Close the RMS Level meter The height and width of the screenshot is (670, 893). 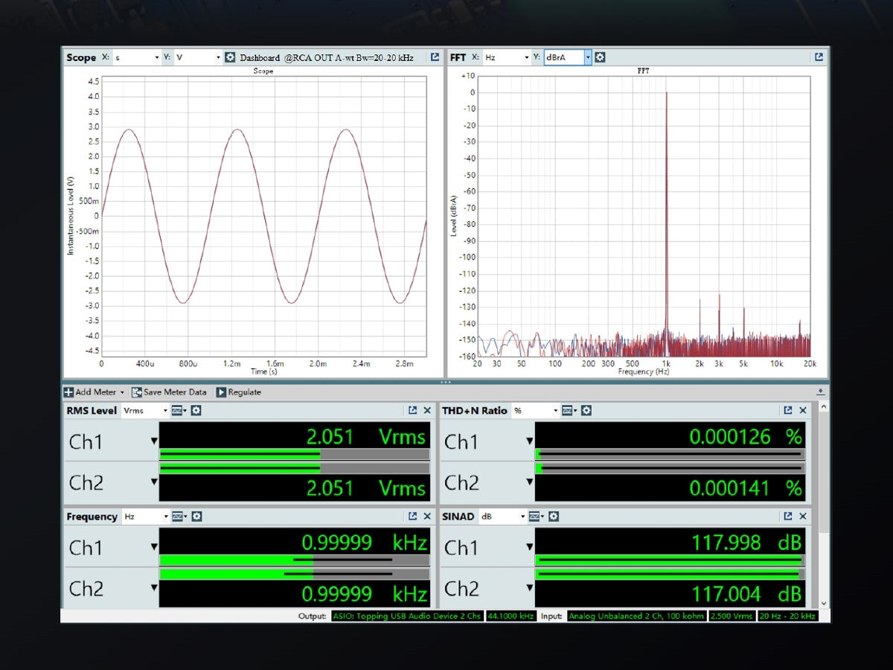[427, 411]
